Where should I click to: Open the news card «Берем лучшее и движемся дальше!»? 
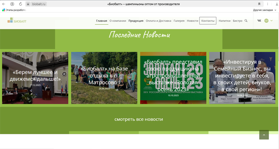[x=35, y=78]
